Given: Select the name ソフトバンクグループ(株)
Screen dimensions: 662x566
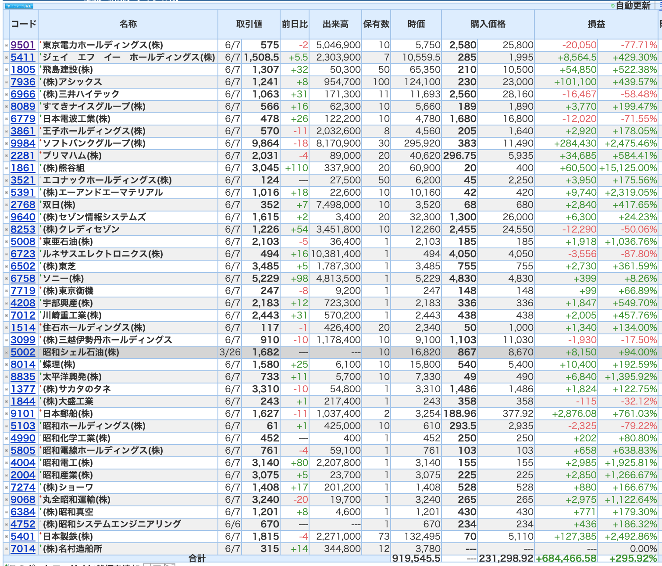Looking at the screenshot, I should click(94, 143).
